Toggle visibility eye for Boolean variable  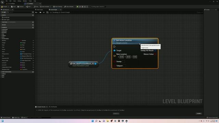34,41
